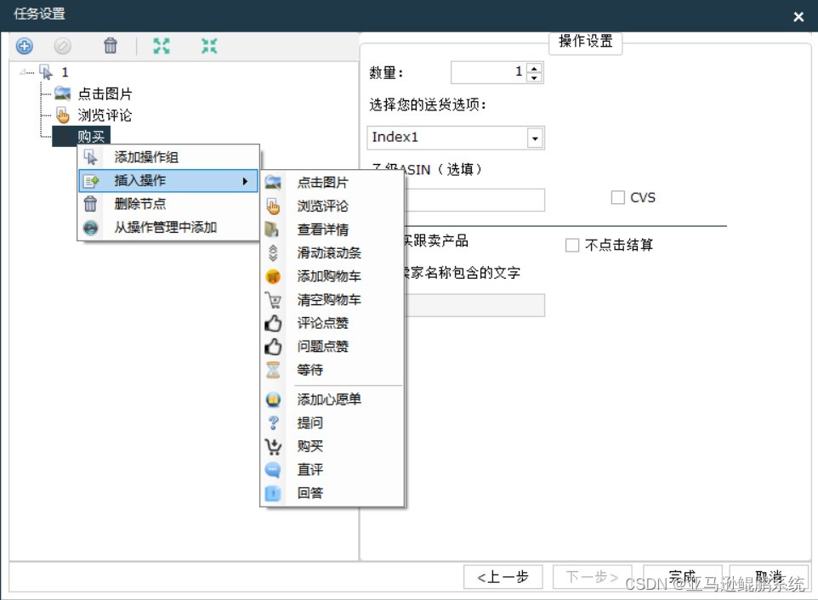Increase 数量 with the up spinner arrow
The width and height of the screenshot is (818, 600).
point(534,68)
